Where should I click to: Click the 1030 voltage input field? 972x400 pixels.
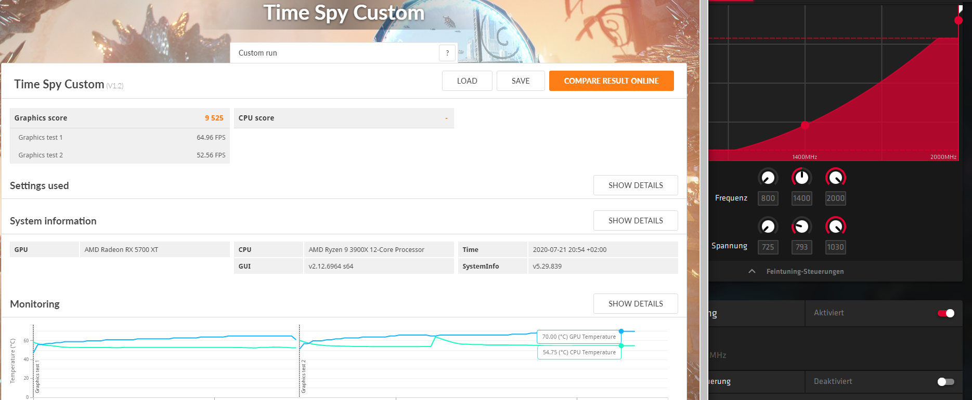point(836,247)
